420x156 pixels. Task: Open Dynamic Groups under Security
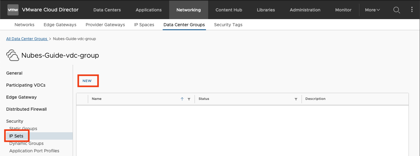tap(26, 143)
